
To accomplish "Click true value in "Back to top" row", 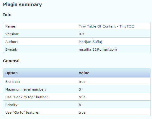I will point(82,97).
